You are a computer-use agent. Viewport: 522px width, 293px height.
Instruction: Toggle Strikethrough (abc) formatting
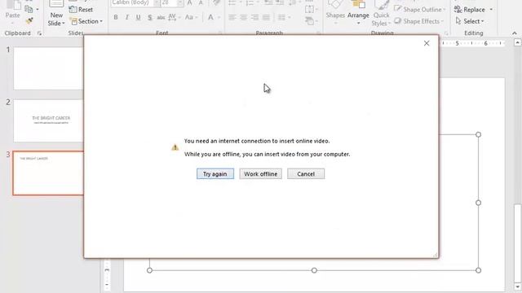tap(161, 17)
